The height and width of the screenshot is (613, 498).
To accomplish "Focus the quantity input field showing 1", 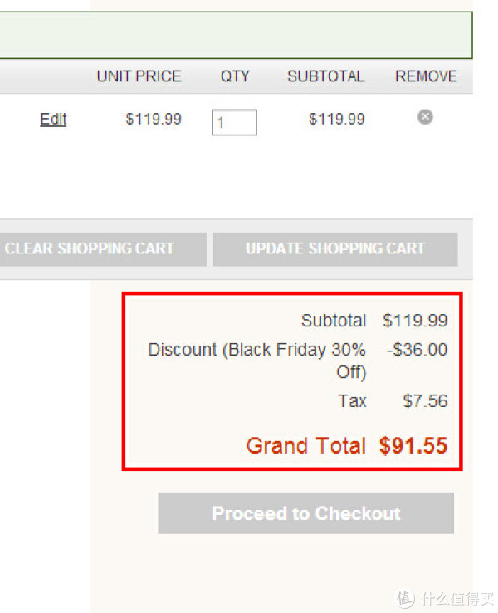I will [234, 122].
